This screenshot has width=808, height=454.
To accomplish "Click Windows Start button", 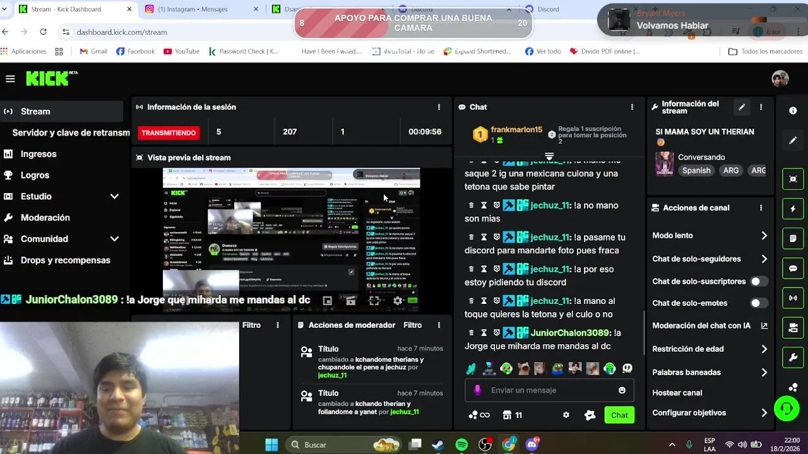I will [x=271, y=445].
